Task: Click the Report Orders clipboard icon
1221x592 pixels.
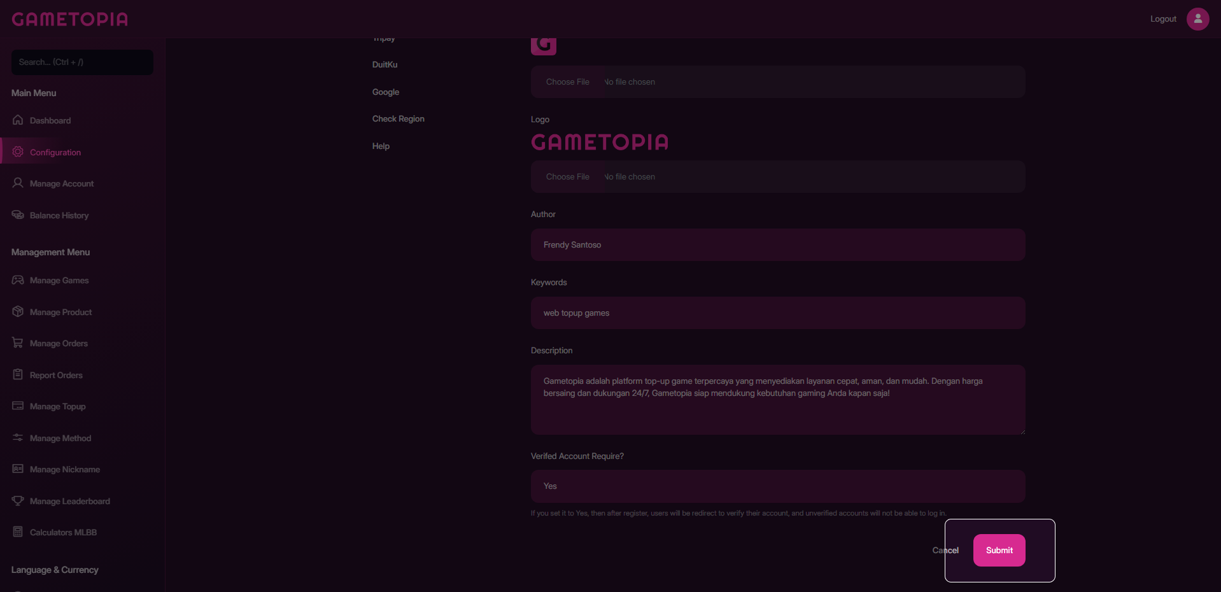Action: click(18, 374)
